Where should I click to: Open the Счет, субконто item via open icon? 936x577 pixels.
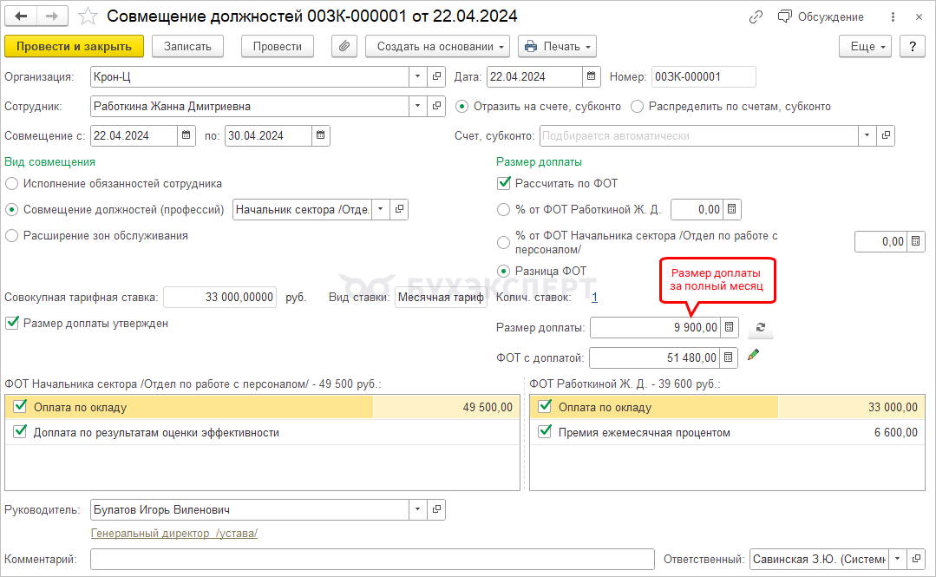[886, 135]
